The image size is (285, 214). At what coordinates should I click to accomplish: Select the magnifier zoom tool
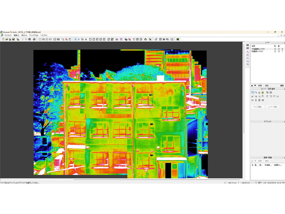[x=63, y=39]
